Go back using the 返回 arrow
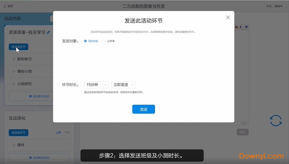 (x=8, y=6)
